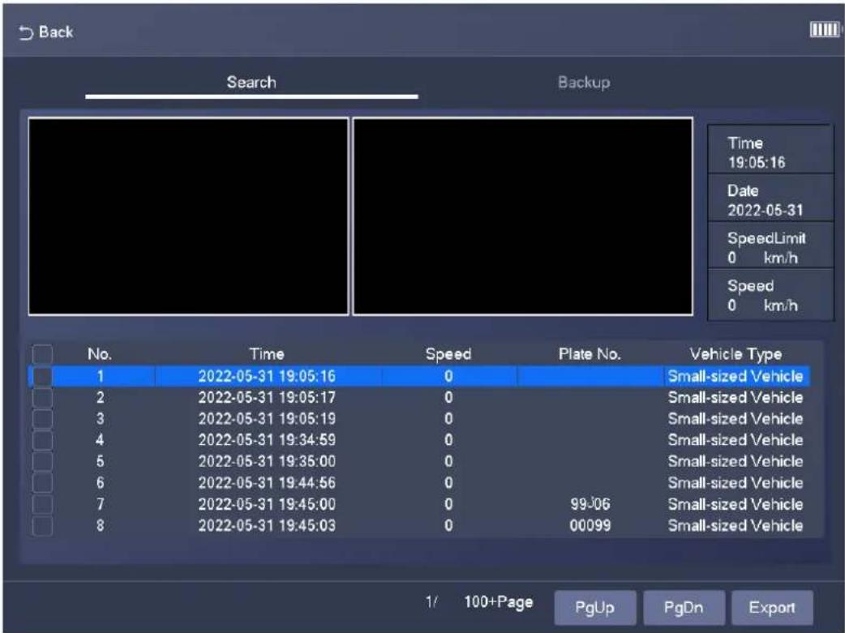
Task: Click the 100+Page page count indicator
Action: [x=499, y=601]
